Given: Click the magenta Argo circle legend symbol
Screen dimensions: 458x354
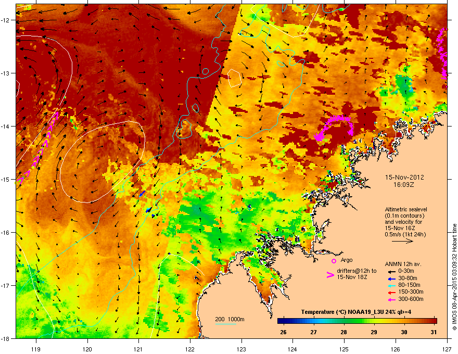Looking at the screenshot, I should tap(334, 261).
